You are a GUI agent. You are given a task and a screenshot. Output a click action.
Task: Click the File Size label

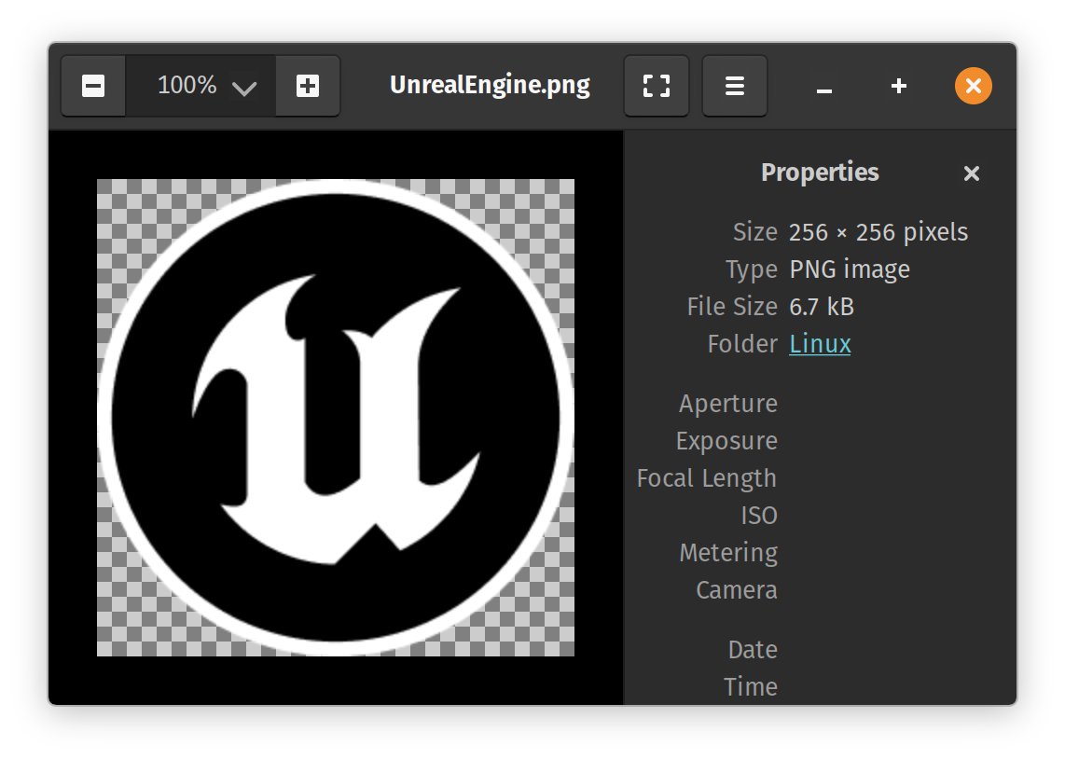[x=732, y=307]
